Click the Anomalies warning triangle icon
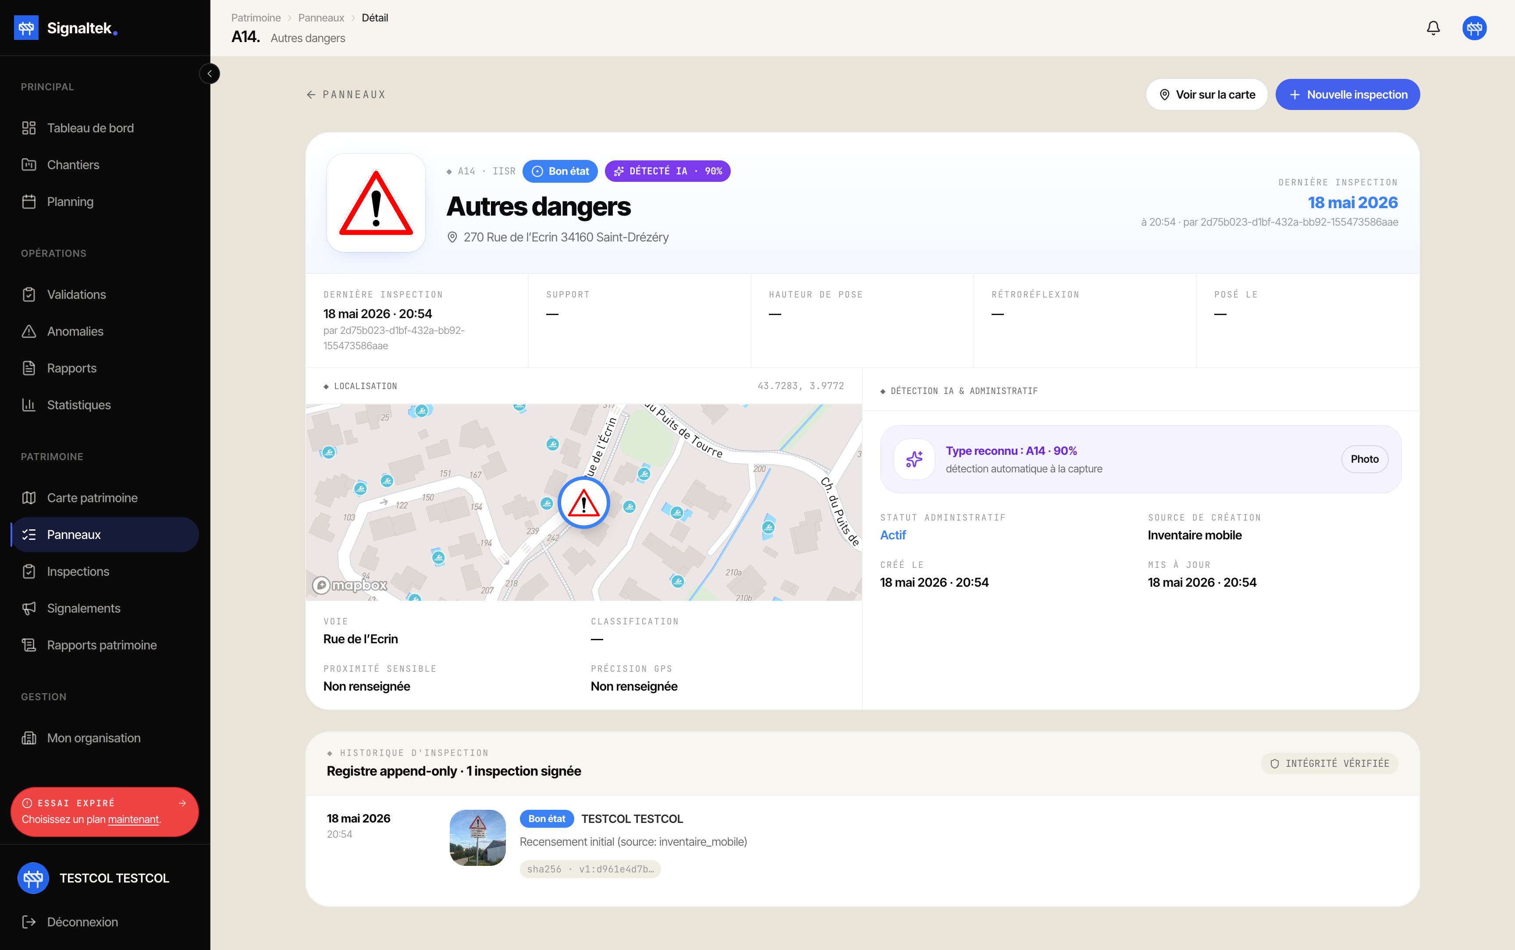The image size is (1515, 950). point(29,331)
